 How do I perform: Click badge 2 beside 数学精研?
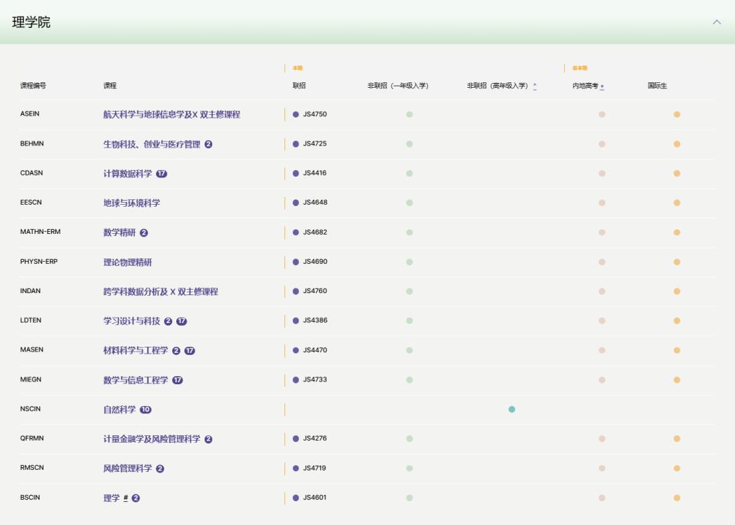point(144,233)
